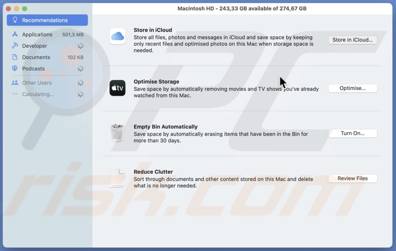Viewport: 396px width, 251px height.
Task: Click the ellipsis icon beside Calculating
Action: pos(15,94)
